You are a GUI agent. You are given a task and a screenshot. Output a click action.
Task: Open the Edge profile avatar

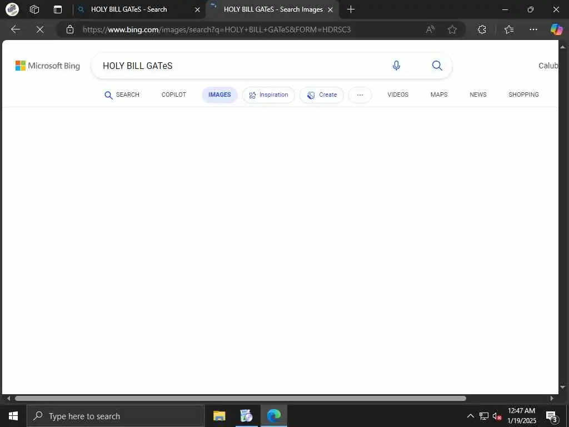click(x=12, y=9)
